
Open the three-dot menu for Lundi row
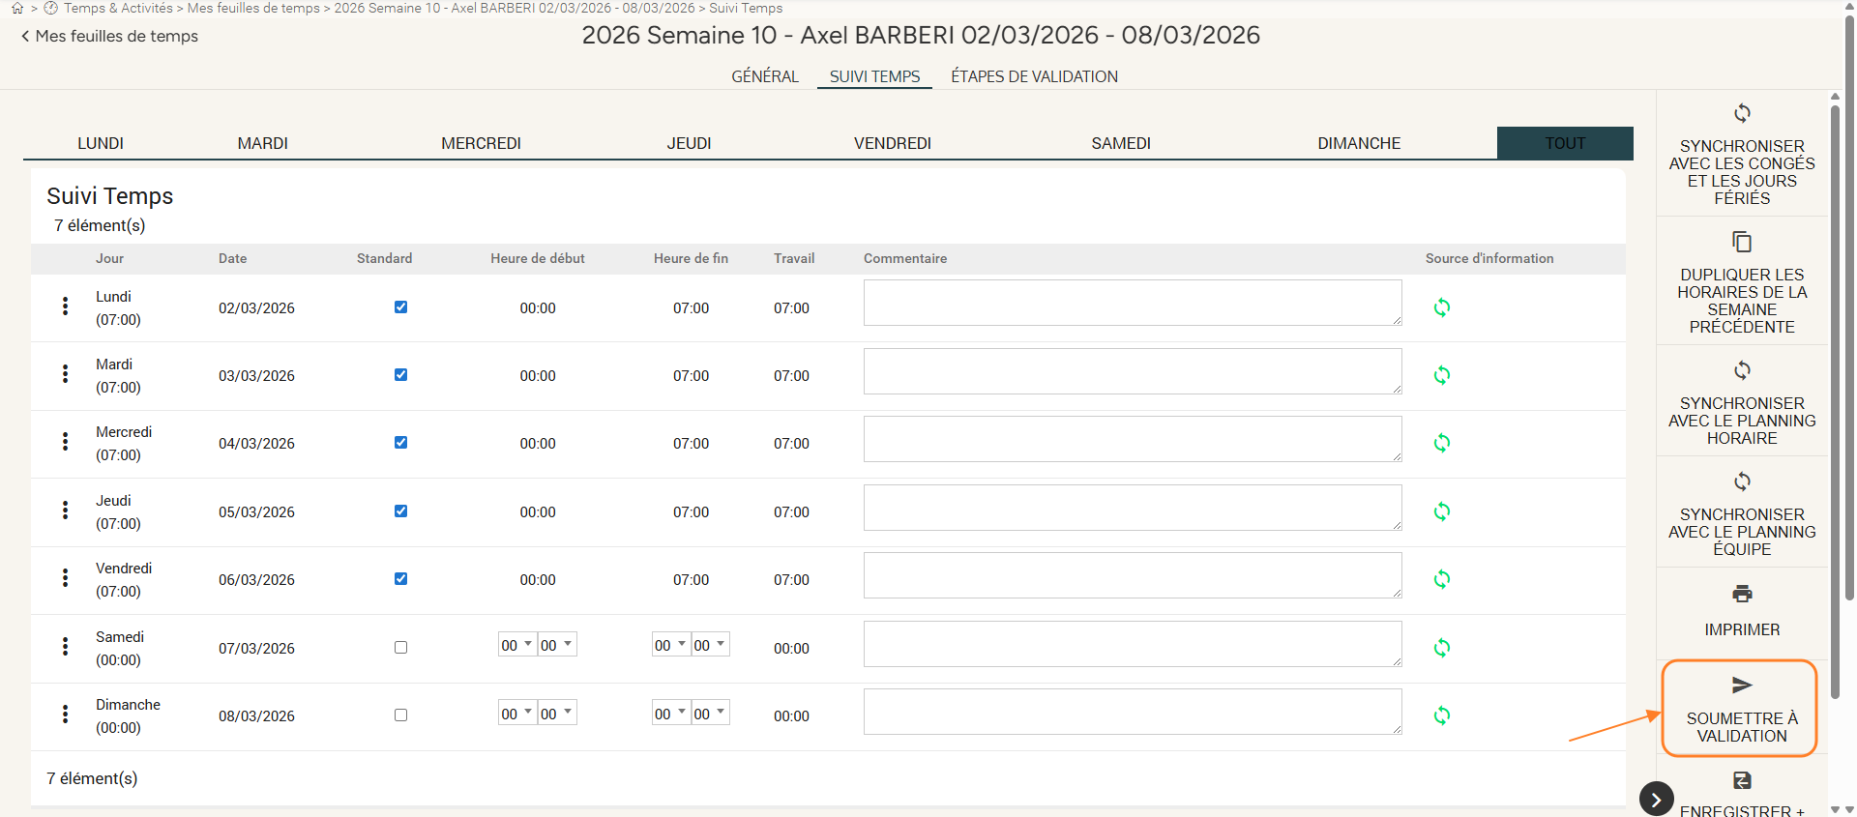tap(65, 306)
